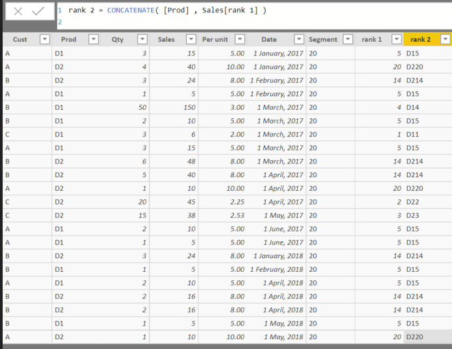Screen dimensions: 452x349
Task: Open the Date column filter dropdown
Action: pos(299,39)
